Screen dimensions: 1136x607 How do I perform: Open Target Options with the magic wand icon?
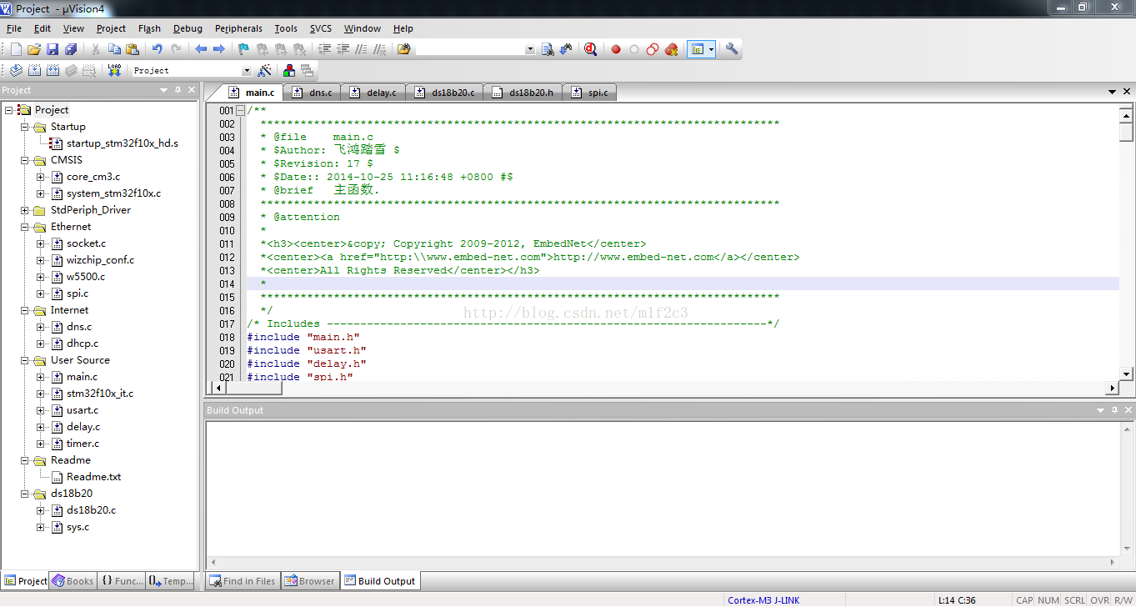[265, 71]
